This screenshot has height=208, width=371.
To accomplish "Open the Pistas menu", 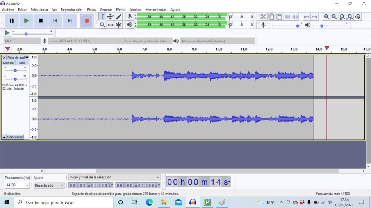I will coord(91,9).
